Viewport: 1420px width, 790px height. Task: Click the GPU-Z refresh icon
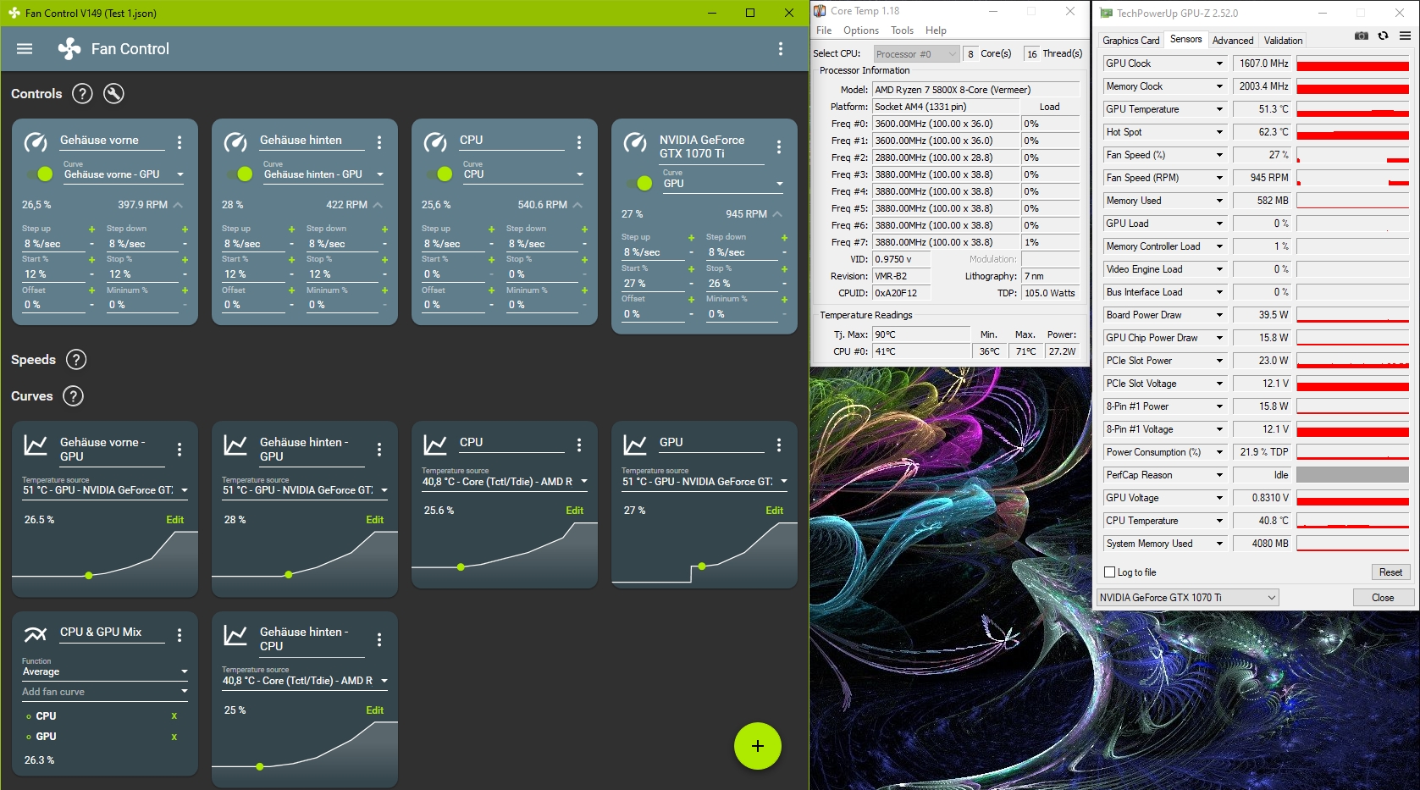1384,36
